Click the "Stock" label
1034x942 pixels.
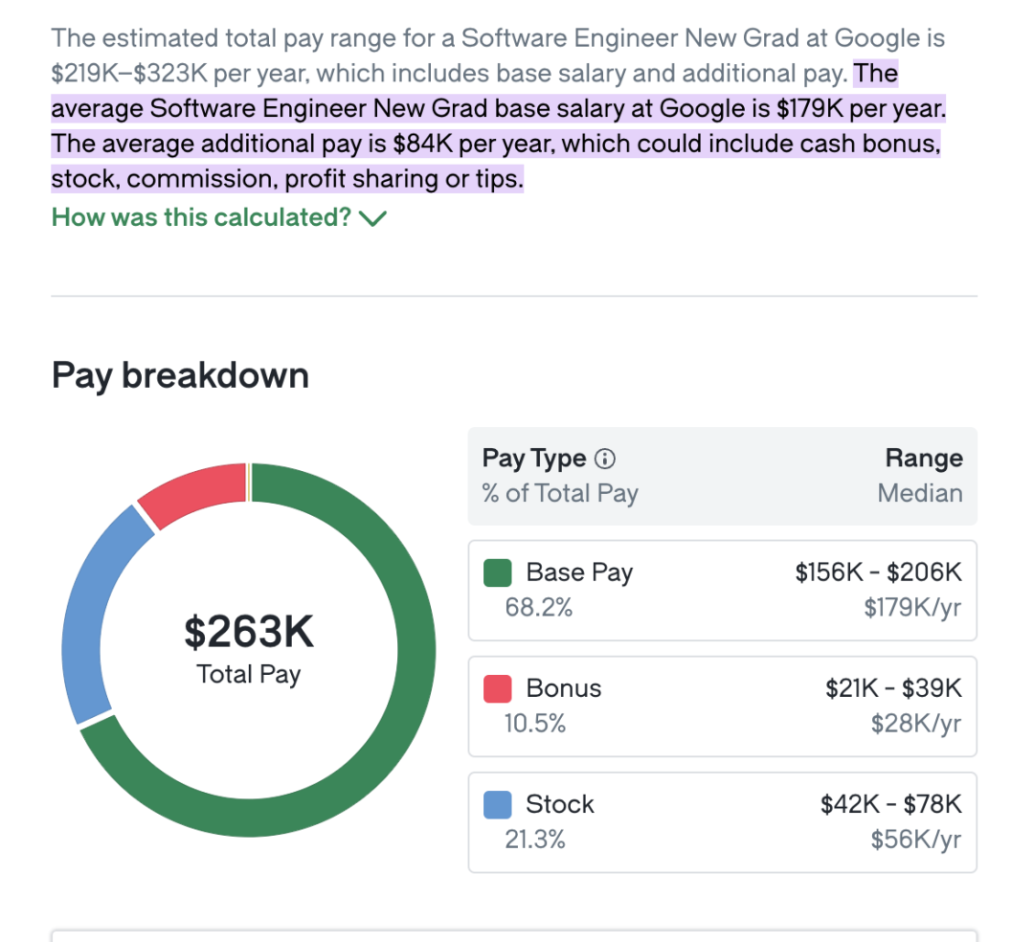click(560, 805)
